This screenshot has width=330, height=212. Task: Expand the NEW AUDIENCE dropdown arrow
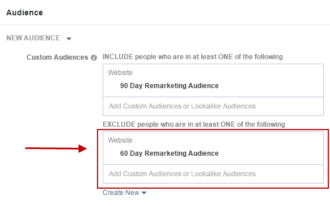pos(69,39)
